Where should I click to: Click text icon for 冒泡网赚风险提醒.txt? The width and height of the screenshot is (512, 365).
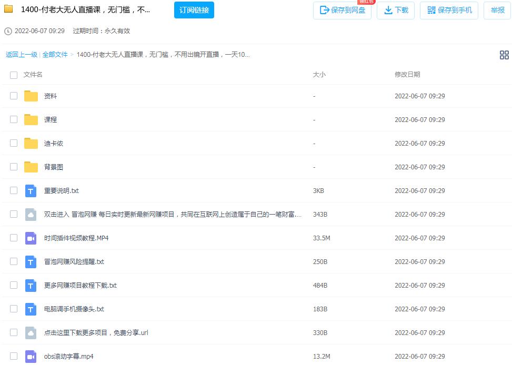[x=31, y=262]
